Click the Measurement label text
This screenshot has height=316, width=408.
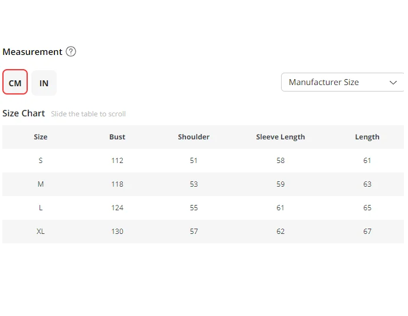pyautogui.click(x=32, y=52)
